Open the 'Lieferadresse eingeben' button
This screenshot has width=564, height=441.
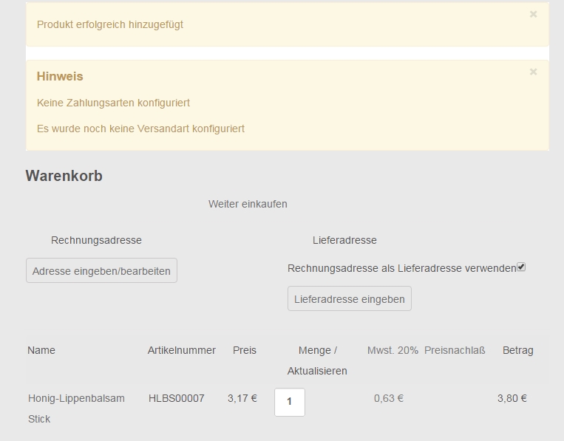(x=349, y=299)
